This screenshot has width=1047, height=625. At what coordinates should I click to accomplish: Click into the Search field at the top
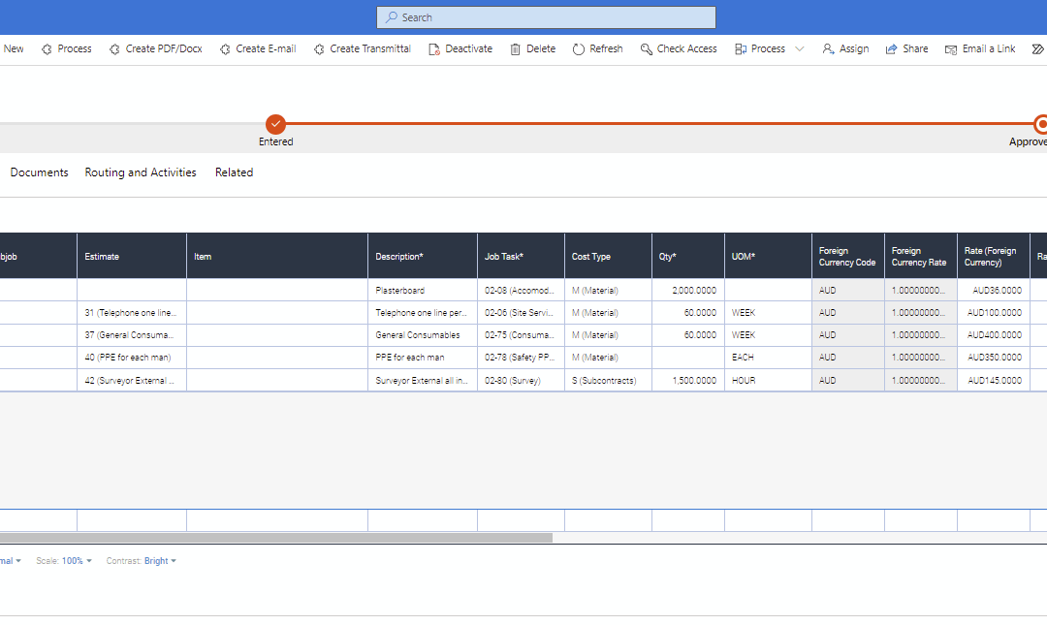[x=545, y=16]
